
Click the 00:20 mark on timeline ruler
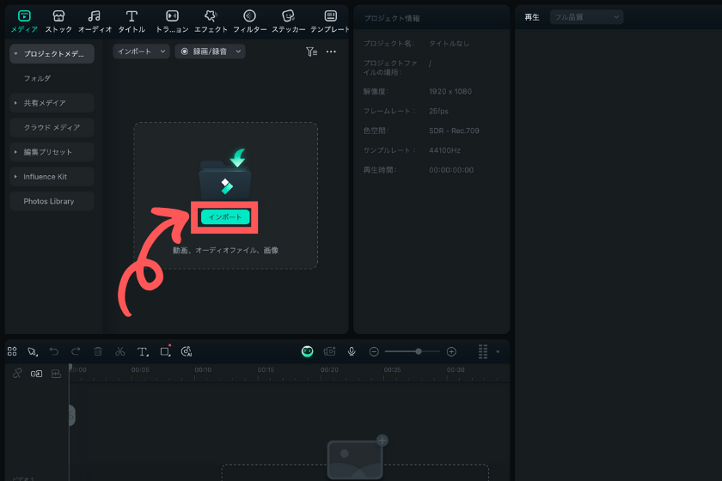[x=329, y=369]
